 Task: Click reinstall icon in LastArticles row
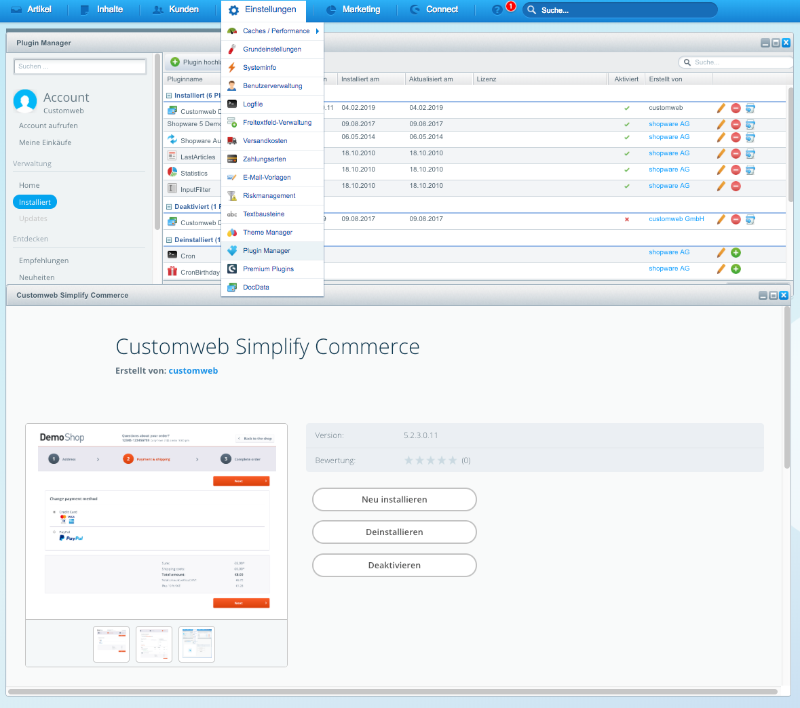click(750, 153)
